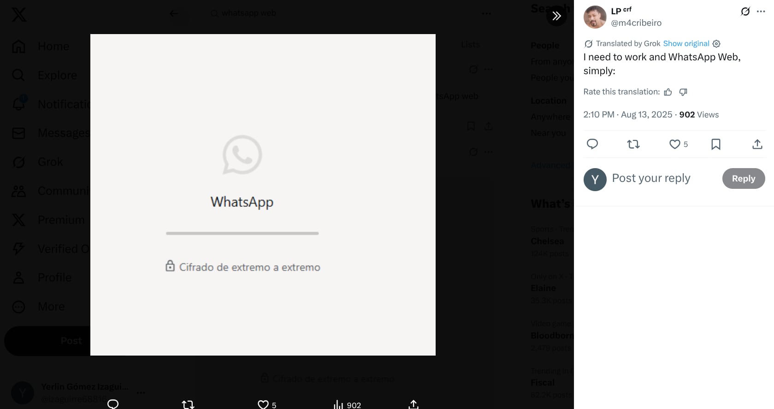
Task: Repost the tweet using sidebar retweet icon
Action: [x=633, y=144]
